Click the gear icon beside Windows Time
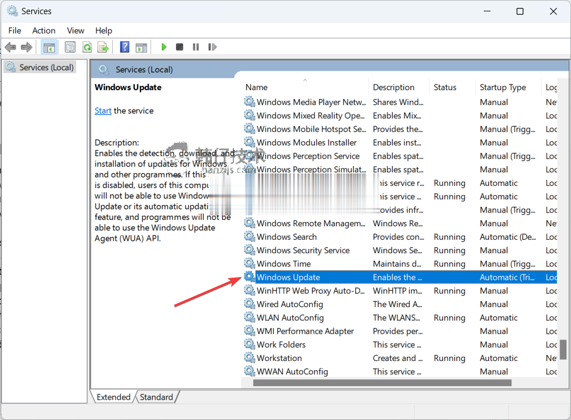The width and height of the screenshot is (571, 420). point(249,264)
